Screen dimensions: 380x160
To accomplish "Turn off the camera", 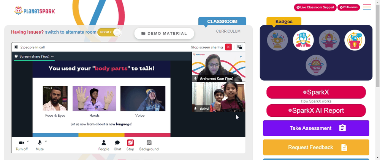I will (22, 145).
